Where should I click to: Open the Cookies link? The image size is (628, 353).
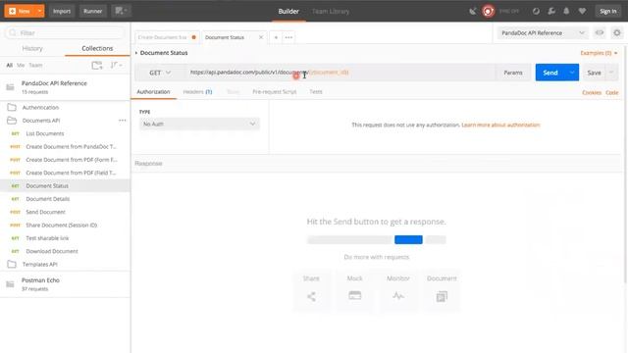592,92
